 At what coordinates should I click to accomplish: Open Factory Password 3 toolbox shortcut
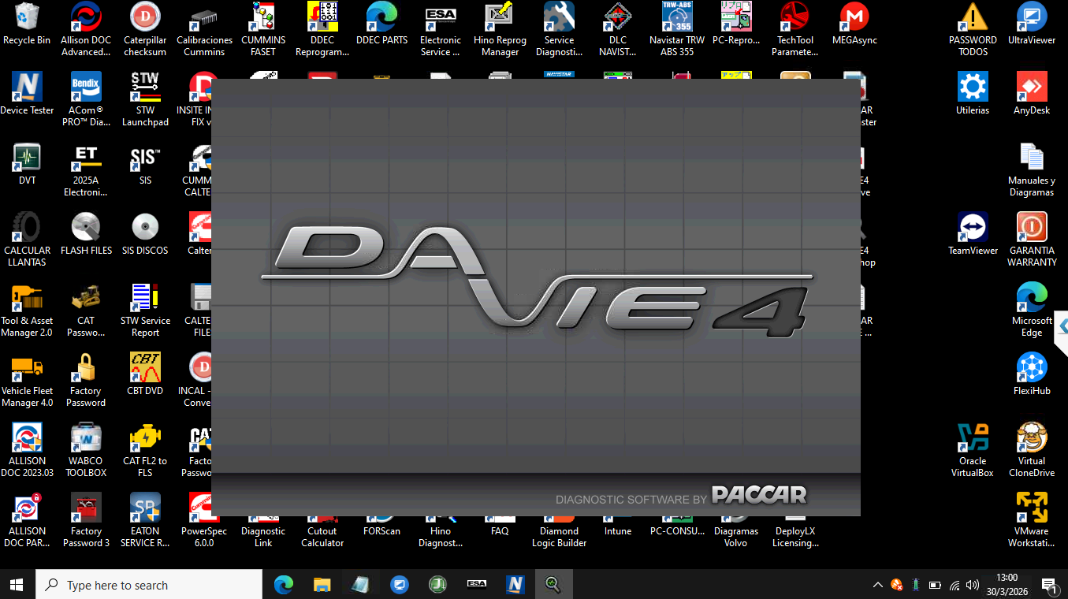(x=86, y=520)
